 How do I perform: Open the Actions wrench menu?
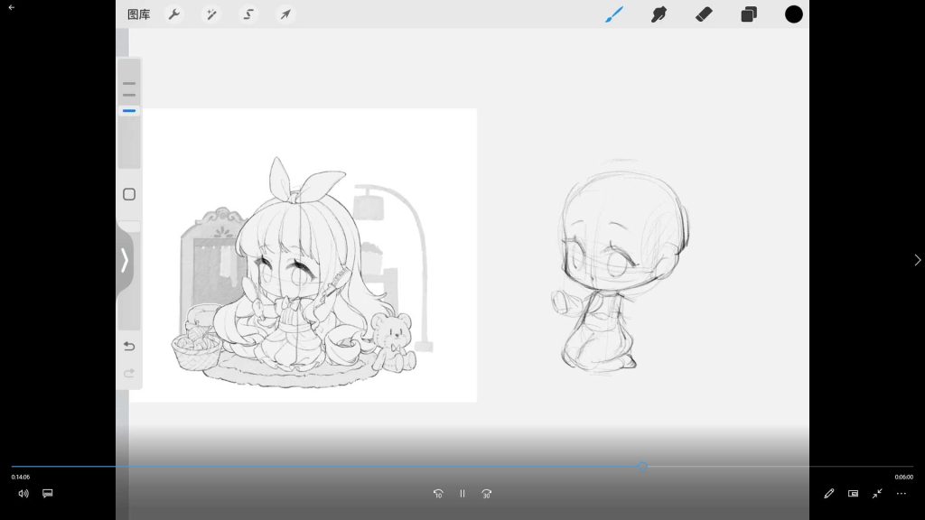coord(174,14)
